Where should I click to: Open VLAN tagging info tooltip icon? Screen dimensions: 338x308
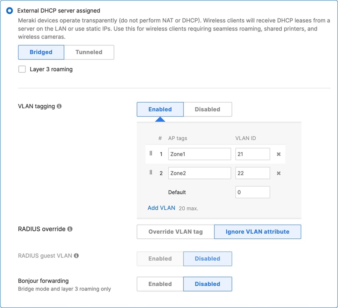tap(59, 106)
